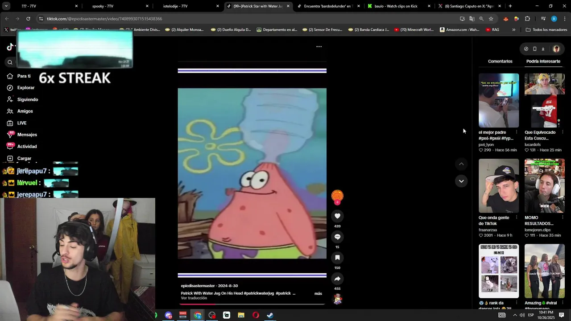Open the TikTok search icon in sidebar
Viewport: 571px width, 321px height.
(x=10, y=62)
